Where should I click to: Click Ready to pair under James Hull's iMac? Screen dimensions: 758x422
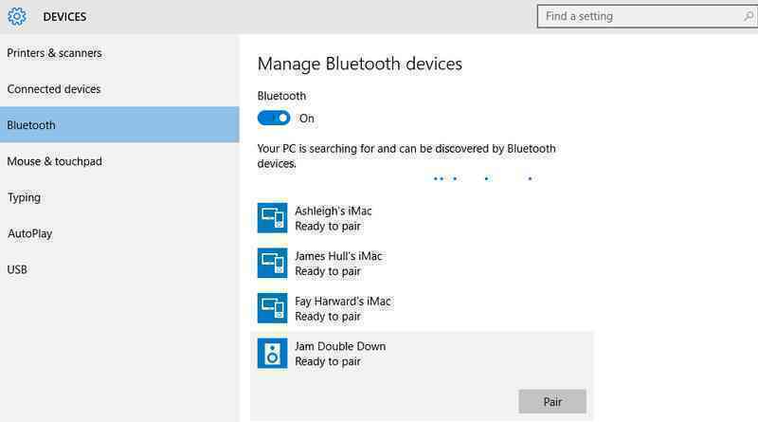coord(328,271)
